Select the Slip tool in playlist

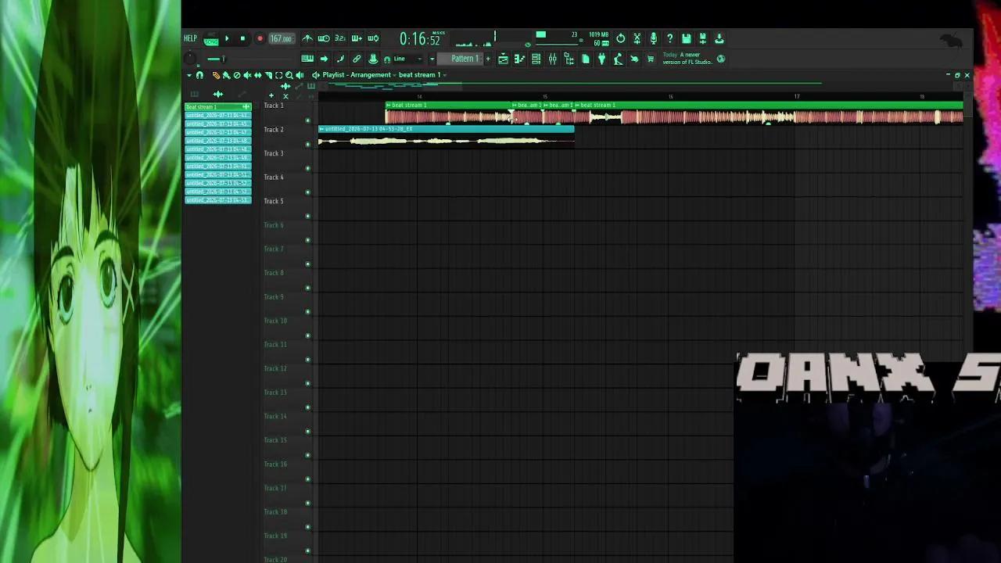pyautogui.click(x=258, y=75)
